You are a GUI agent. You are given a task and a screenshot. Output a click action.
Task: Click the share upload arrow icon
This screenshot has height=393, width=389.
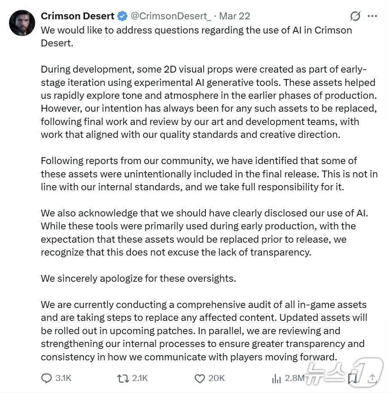click(x=373, y=378)
